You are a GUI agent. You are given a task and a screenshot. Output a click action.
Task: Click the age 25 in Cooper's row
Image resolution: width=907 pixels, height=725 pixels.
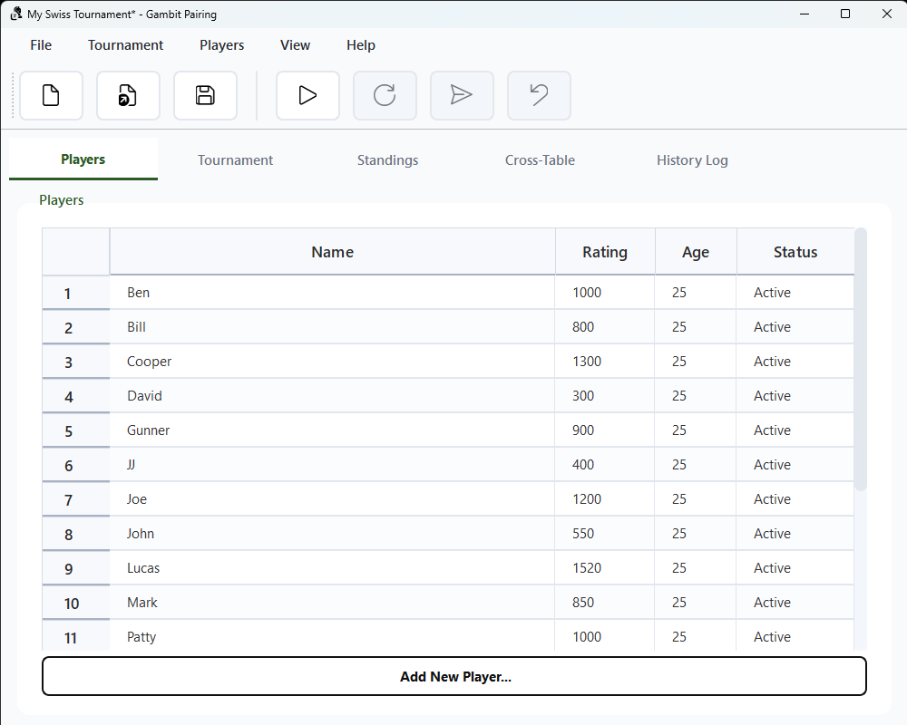click(x=679, y=362)
